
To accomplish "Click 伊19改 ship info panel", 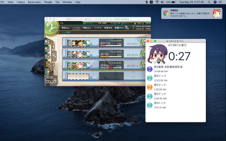I will (x=111, y=54).
